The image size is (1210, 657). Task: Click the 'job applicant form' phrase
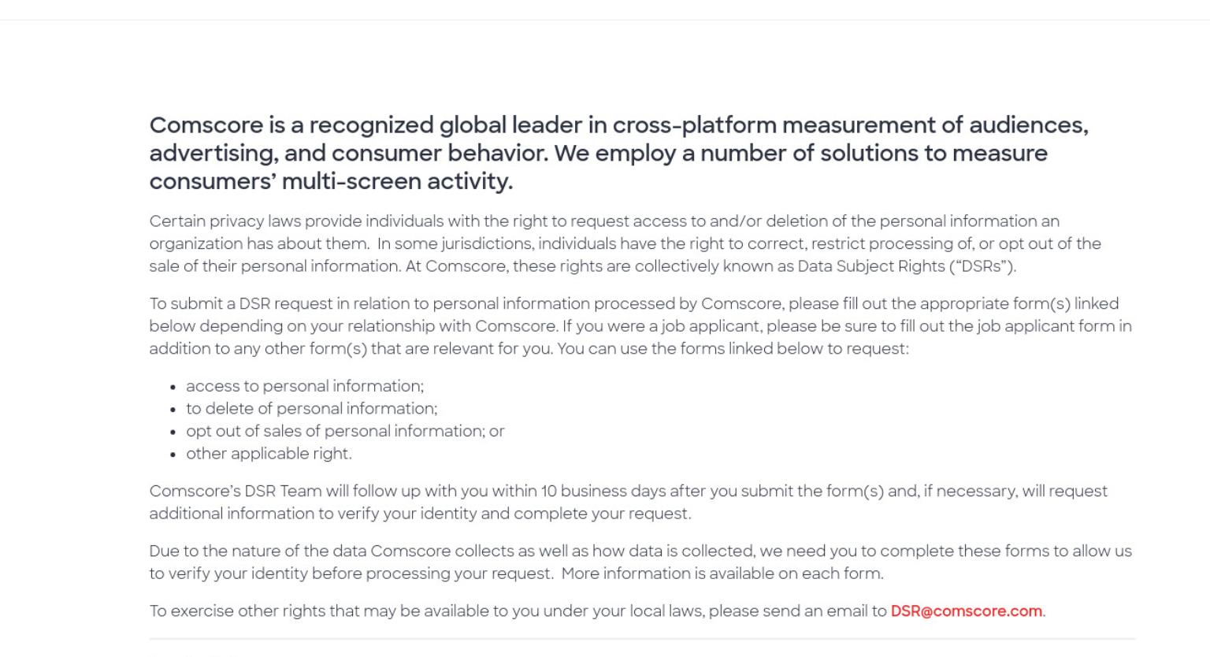tap(1045, 326)
